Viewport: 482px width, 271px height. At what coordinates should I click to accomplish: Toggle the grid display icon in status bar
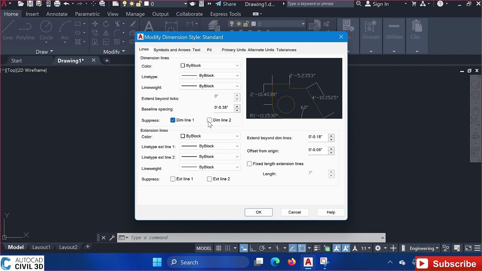[218, 248]
